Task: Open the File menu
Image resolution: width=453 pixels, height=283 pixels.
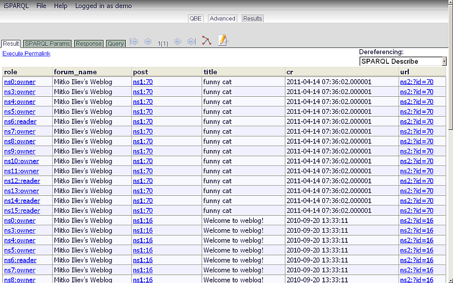Action: (41, 6)
